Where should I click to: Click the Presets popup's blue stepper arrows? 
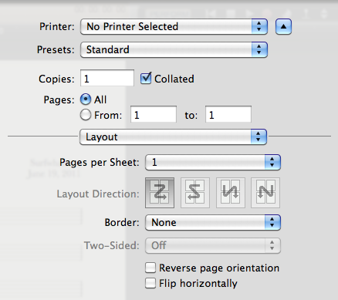[259, 49]
